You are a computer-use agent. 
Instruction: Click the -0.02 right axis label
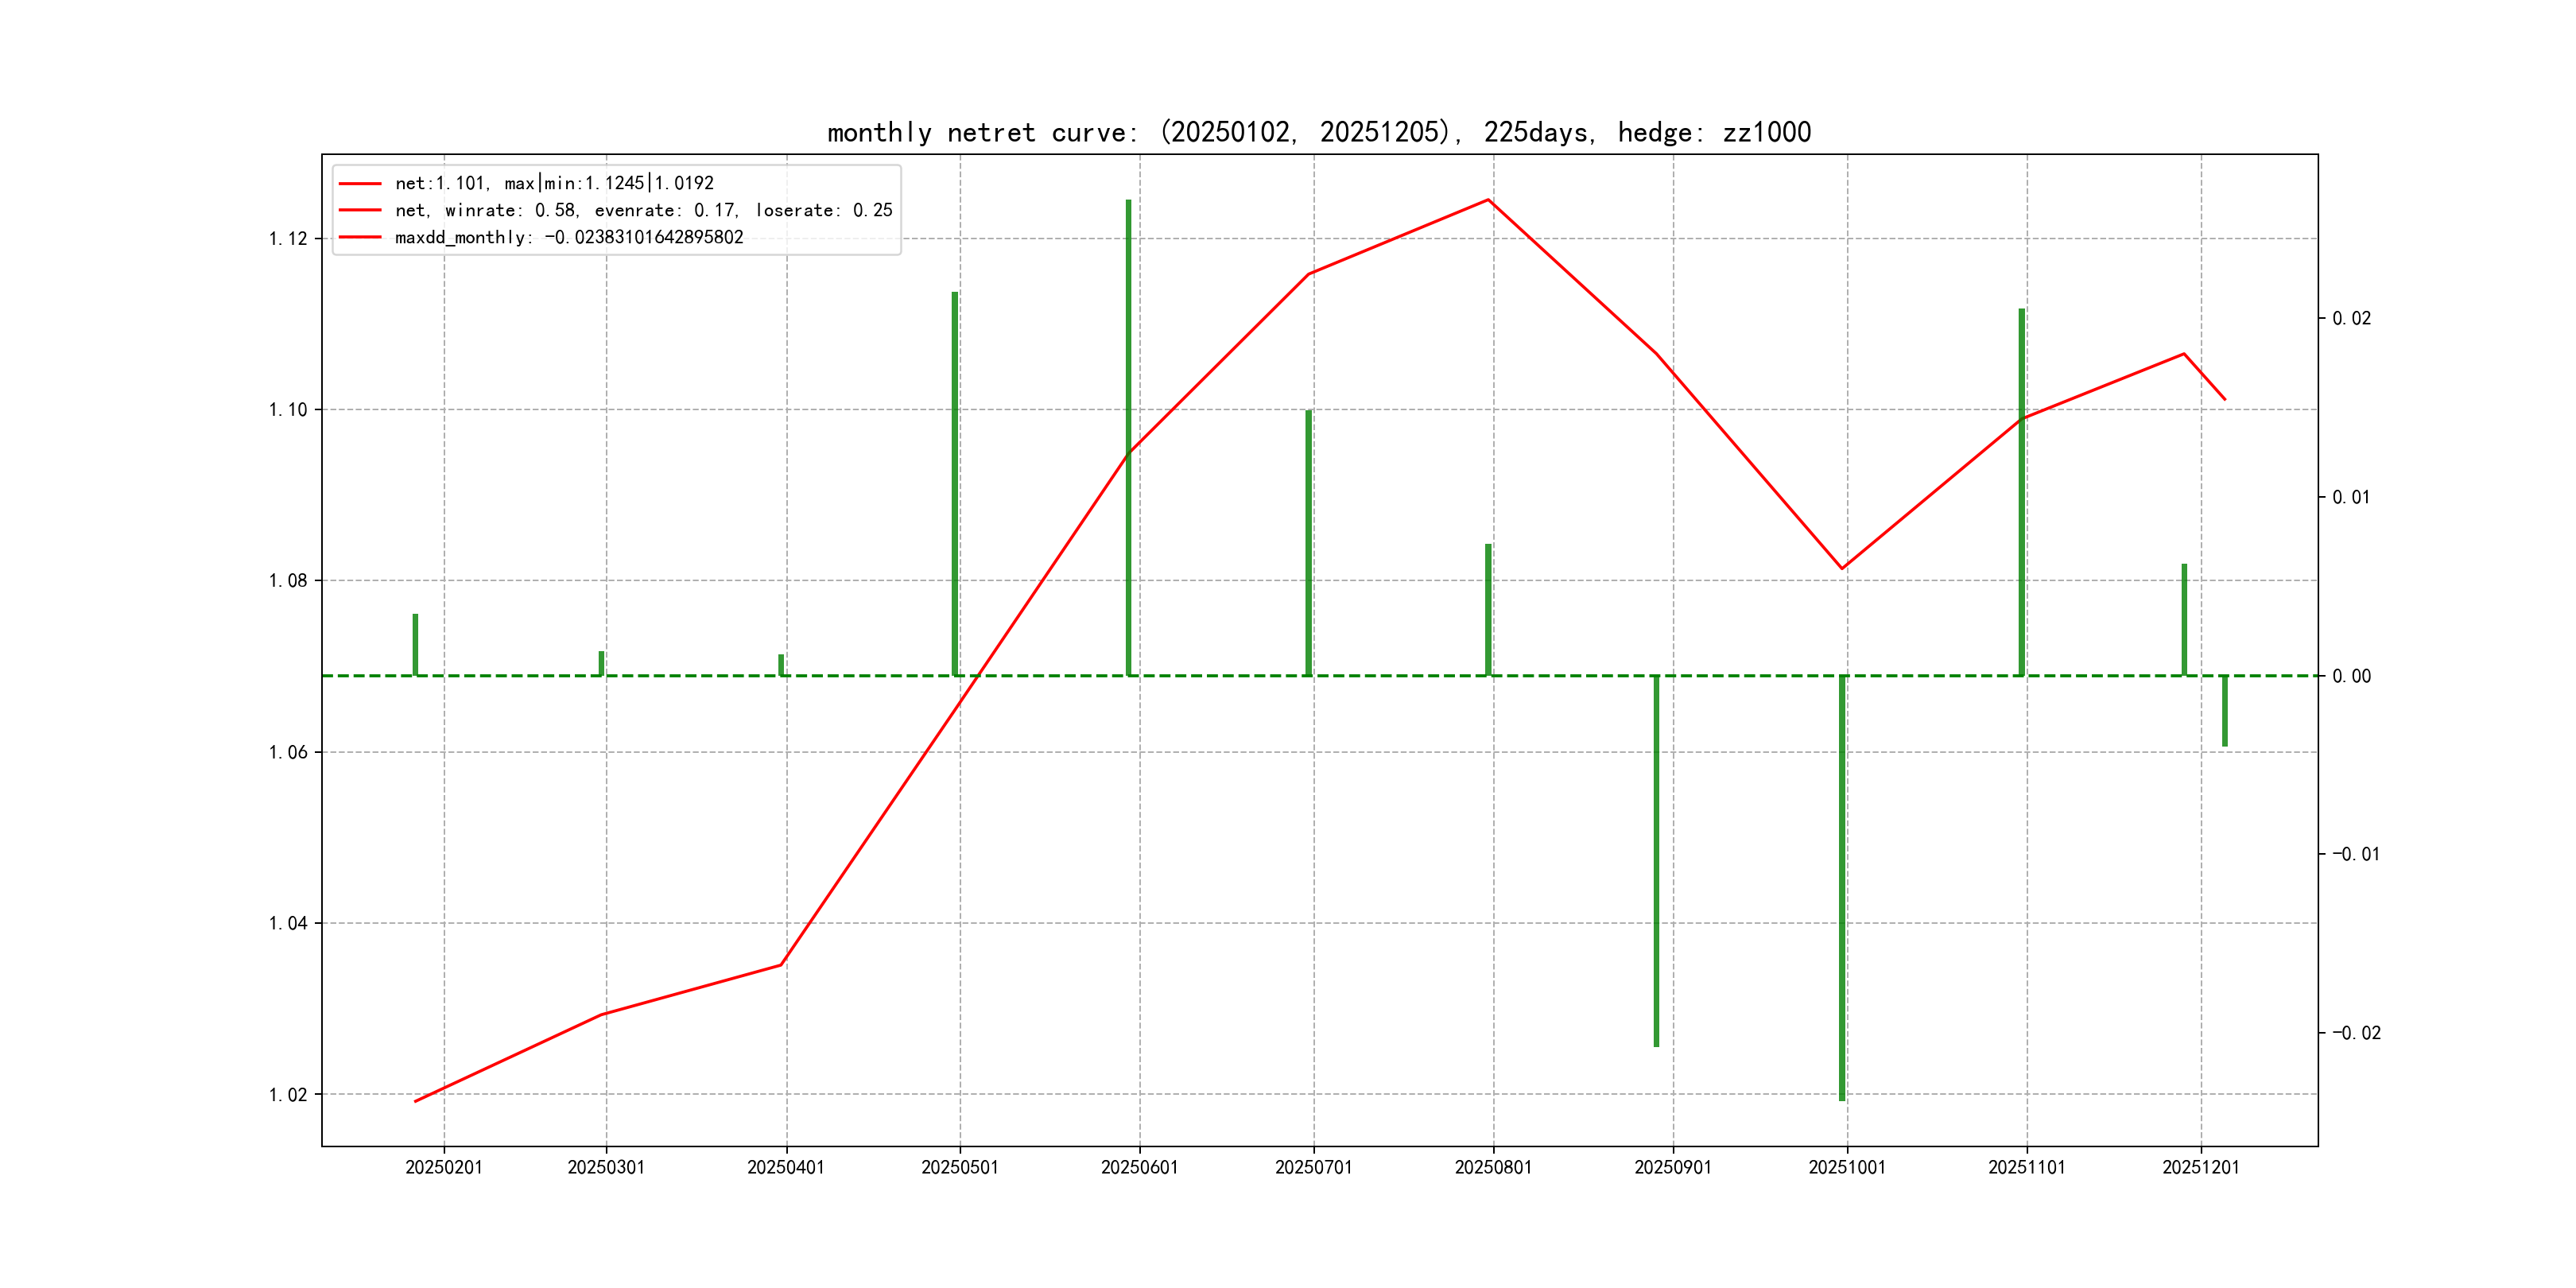[2356, 1033]
